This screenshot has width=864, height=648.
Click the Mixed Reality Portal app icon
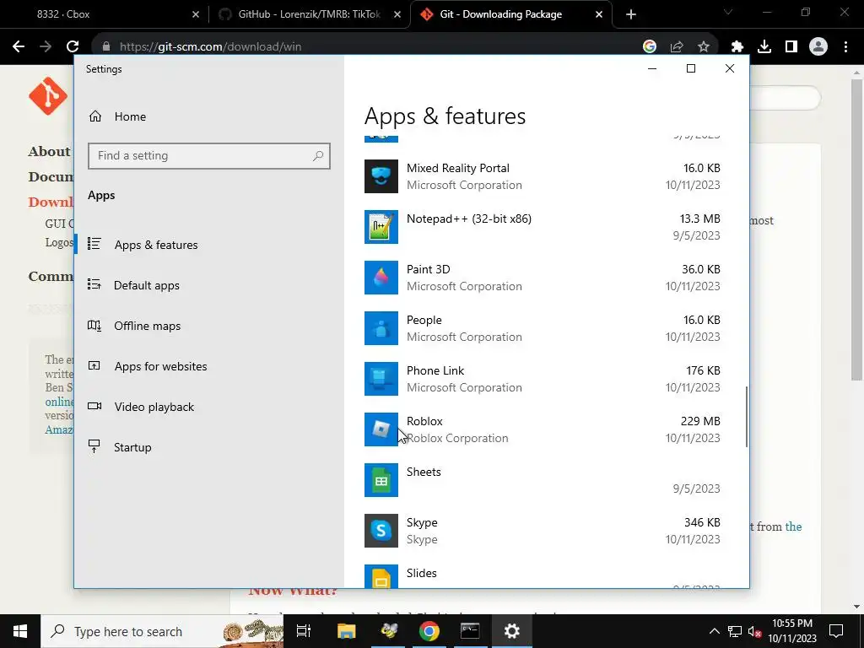pos(381,176)
